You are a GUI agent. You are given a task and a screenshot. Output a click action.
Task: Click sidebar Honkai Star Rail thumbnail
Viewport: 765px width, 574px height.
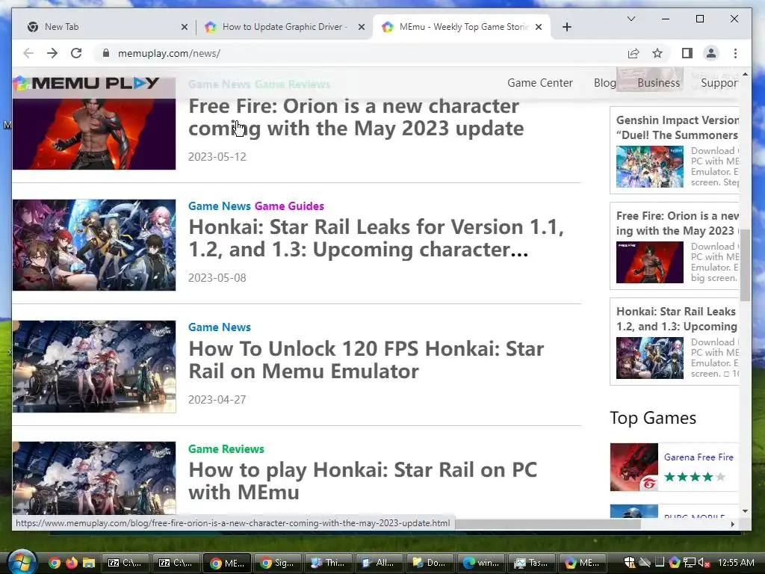coord(649,358)
